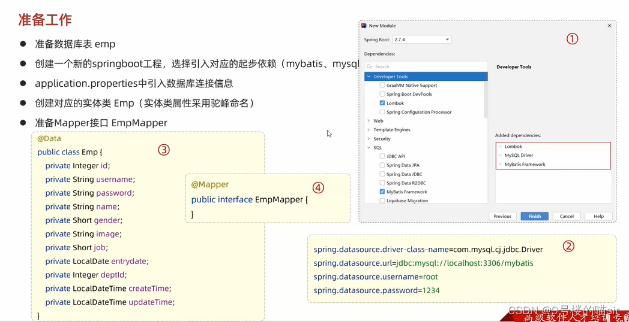Open Help from the dialog
This screenshot has width=629, height=322.
598,217
